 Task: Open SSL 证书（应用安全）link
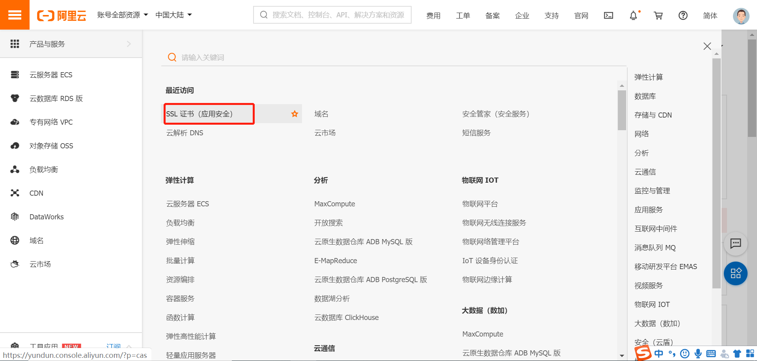200,114
